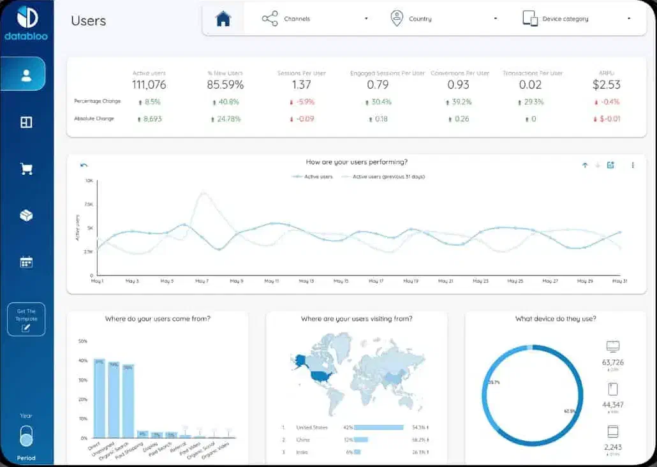Click the databloo logo
This screenshot has width=657, height=467.
[x=26, y=24]
